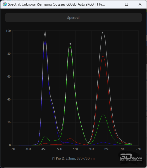This screenshot has height=168, width=147.
Task: Click the small green bump near 450 nm
Action: point(45,136)
